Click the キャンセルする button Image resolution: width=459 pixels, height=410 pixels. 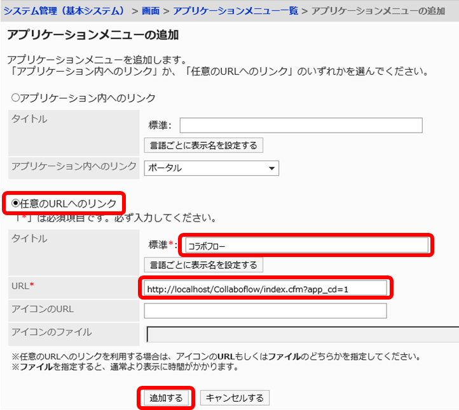(235, 398)
